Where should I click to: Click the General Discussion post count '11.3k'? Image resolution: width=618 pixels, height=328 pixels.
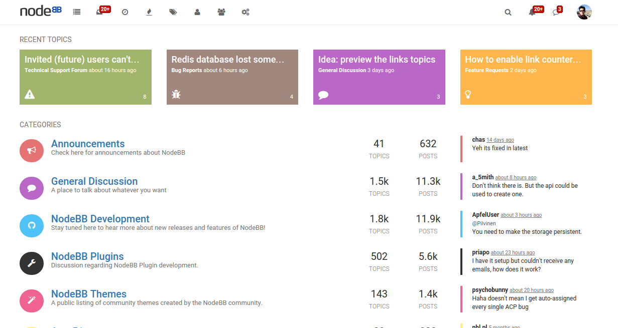pyautogui.click(x=428, y=181)
